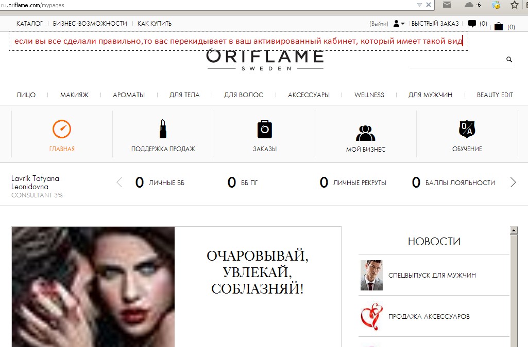Click the browser address bar URL
The width and height of the screenshot is (528, 347).
(x=32, y=5)
